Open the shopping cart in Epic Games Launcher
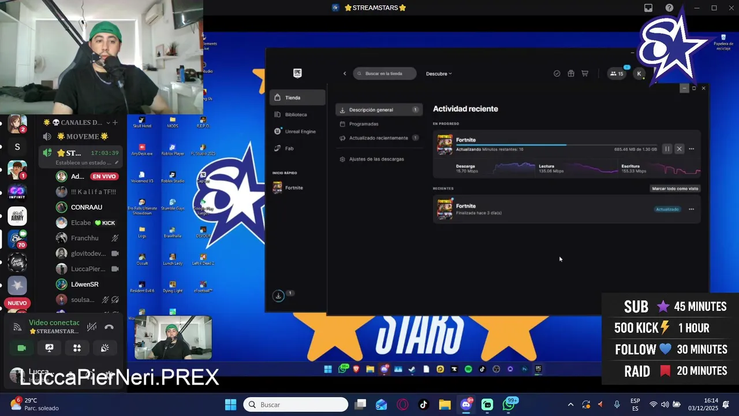 584,73
